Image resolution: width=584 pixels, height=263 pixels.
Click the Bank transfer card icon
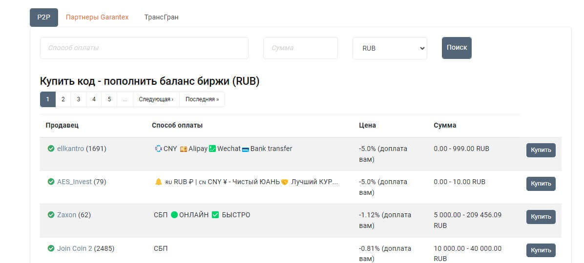click(246, 149)
